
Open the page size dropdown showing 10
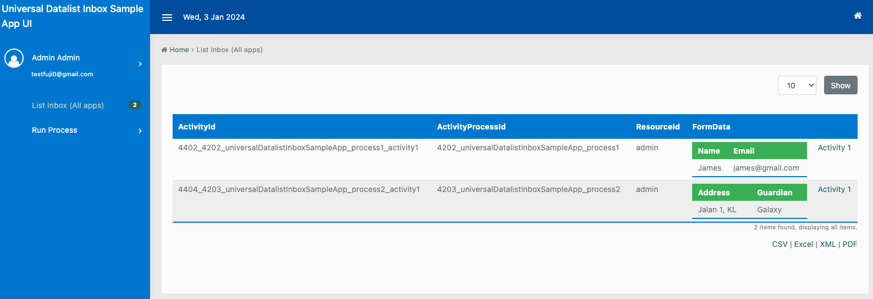pos(797,86)
